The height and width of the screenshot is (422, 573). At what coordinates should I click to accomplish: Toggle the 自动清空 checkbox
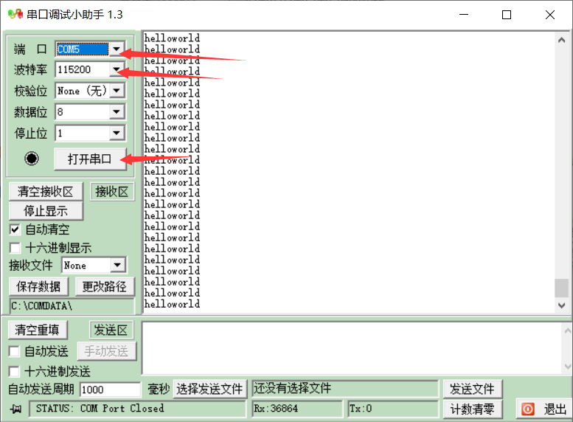point(15,229)
